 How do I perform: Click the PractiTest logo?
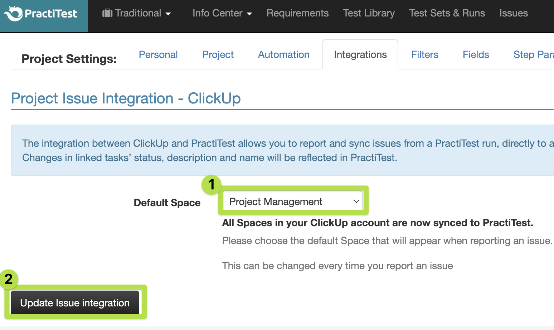pos(41,14)
